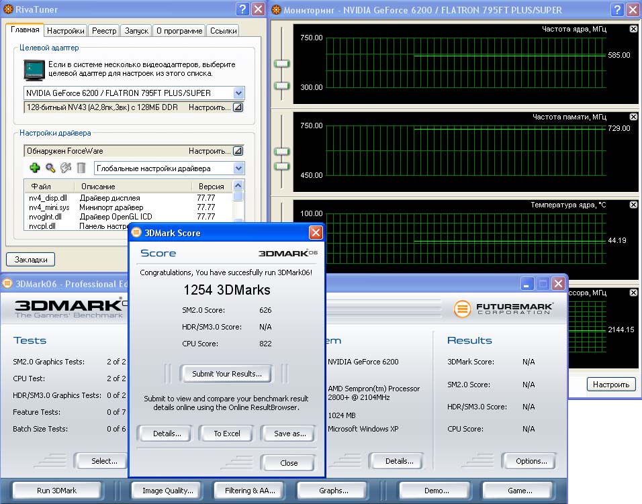Click Run 3DMark button
Image resolution: width=642 pixels, height=504 pixels.
click(x=57, y=491)
